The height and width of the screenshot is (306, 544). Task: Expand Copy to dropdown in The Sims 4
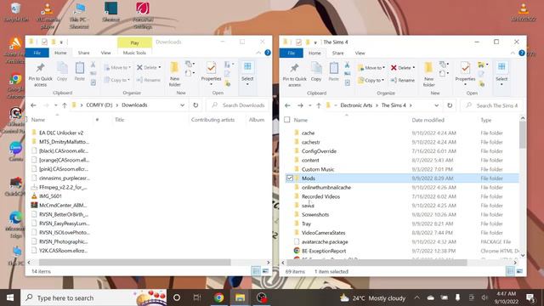pyautogui.click(x=382, y=80)
